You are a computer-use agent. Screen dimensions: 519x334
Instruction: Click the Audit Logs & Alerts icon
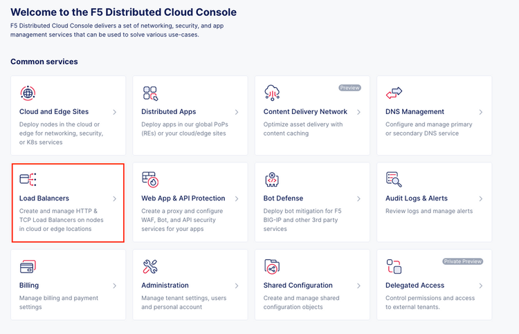[x=394, y=180]
